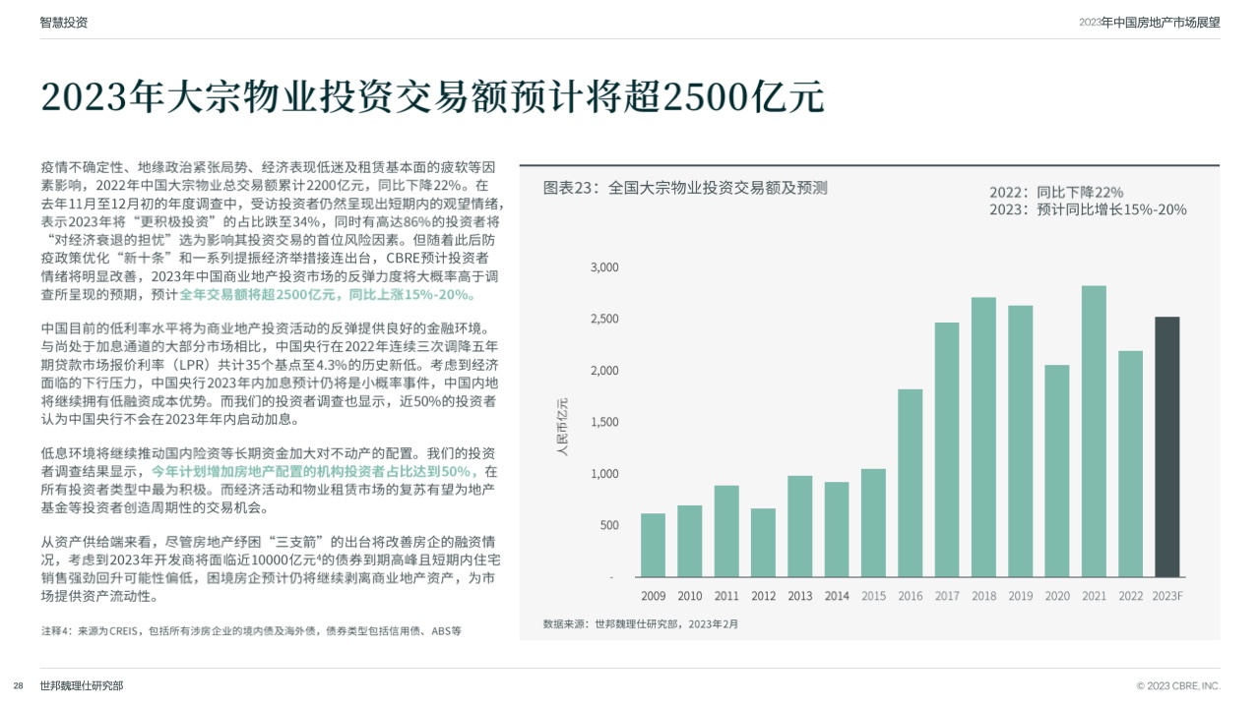Image resolution: width=1260 pixels, height=708 pixels.
Task: Click the 2022 x-axis year label
Action: (x=1130, y=596)
